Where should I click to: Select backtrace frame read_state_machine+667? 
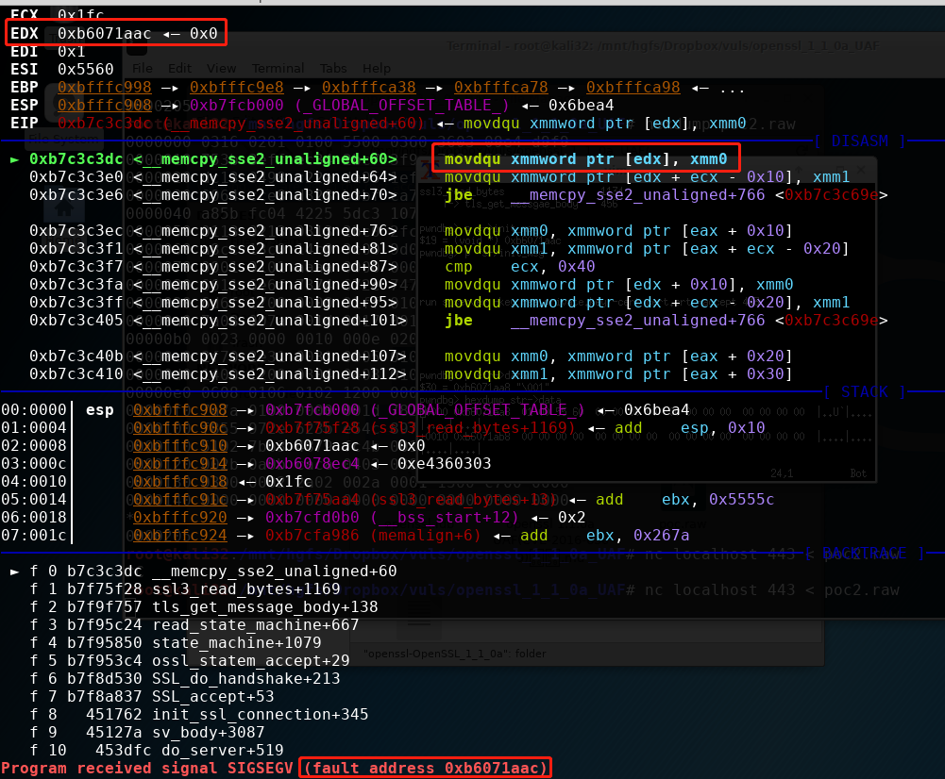coord(194,625)
